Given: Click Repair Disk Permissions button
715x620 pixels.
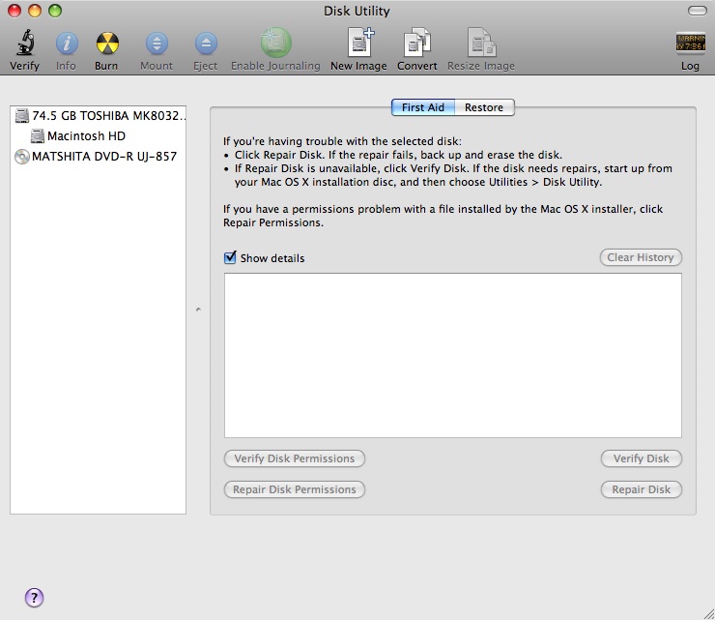Looking at the screenshot, I should pos(295,489).
